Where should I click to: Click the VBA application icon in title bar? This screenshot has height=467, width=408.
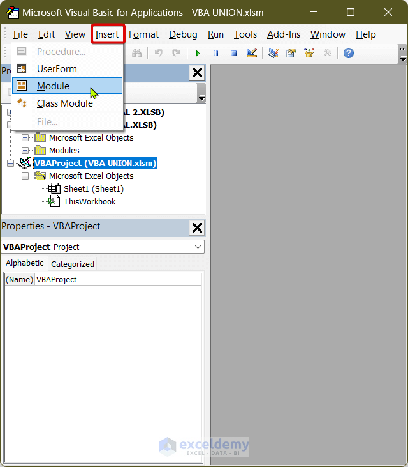click(13, 13)
